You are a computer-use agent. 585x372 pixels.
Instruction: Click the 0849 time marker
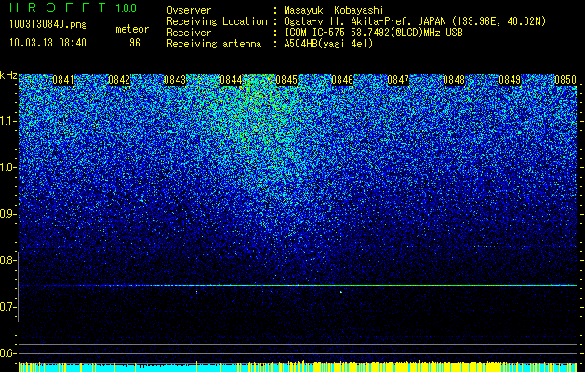510,80
